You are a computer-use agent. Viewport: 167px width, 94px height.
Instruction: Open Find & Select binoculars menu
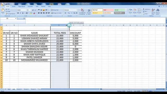click(158, 11)
